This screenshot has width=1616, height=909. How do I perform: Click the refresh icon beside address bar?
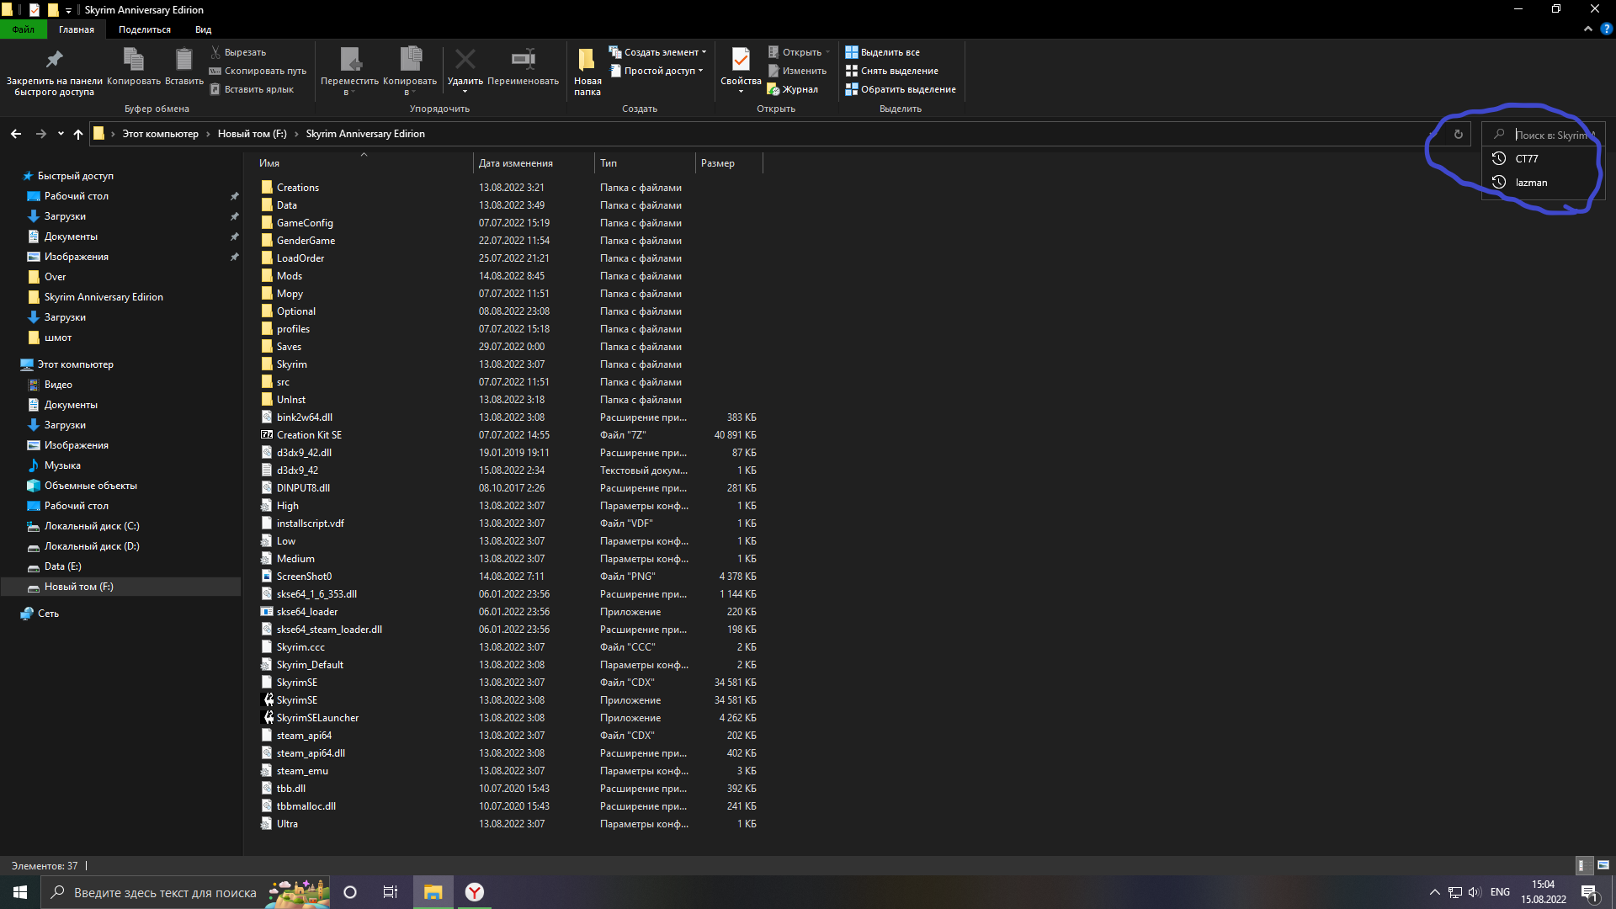click(x=1459, y=134)
